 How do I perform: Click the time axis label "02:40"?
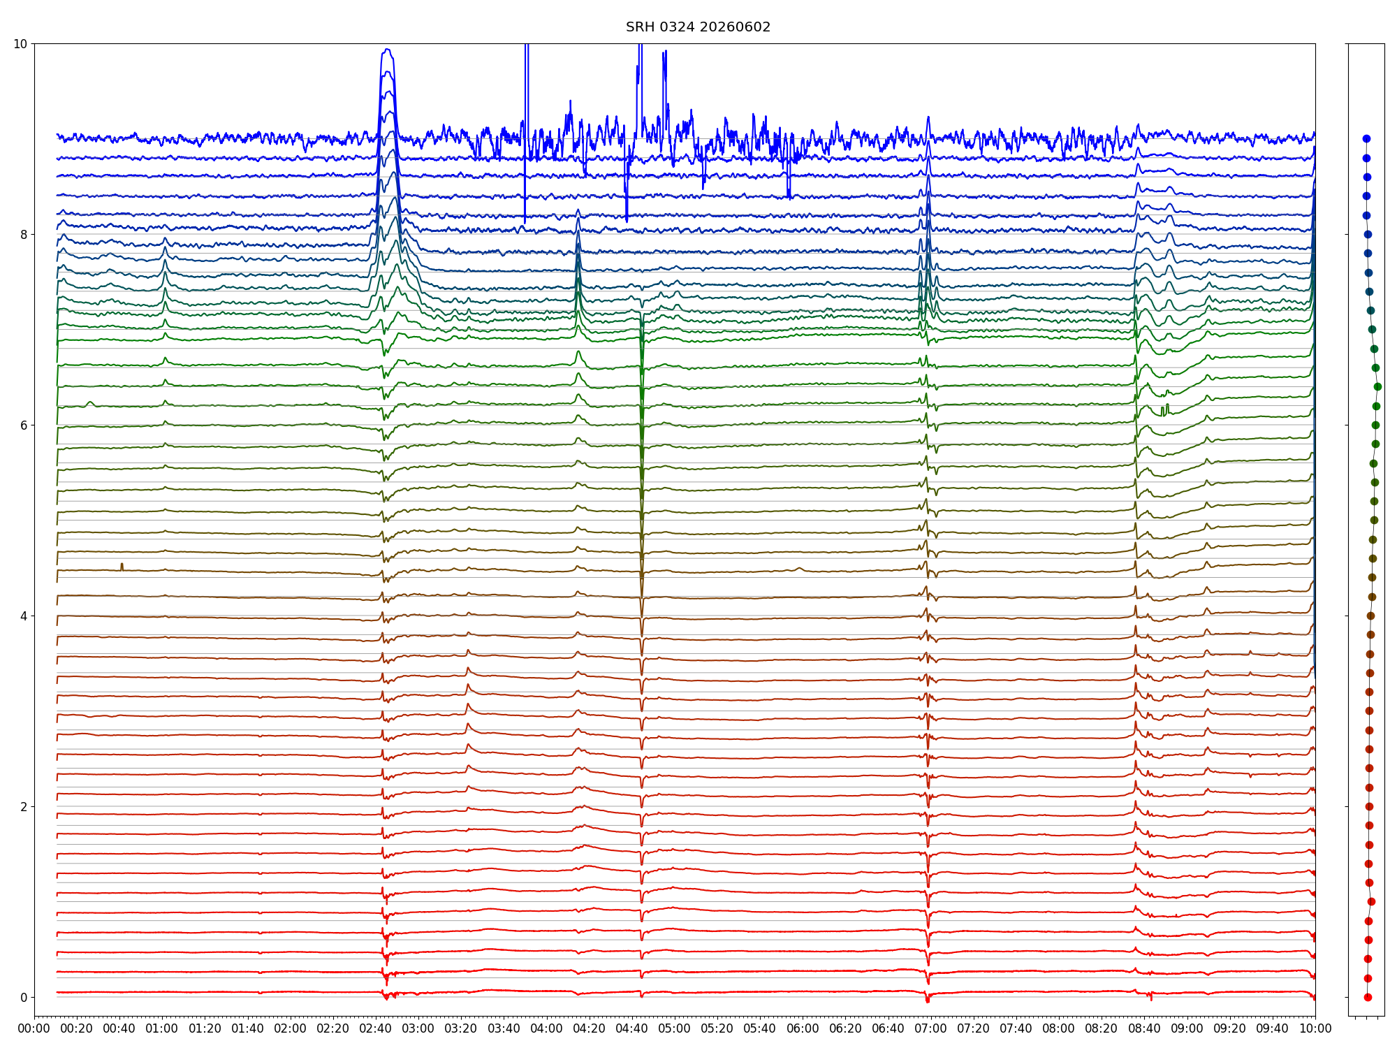[x=376, y=1029]
